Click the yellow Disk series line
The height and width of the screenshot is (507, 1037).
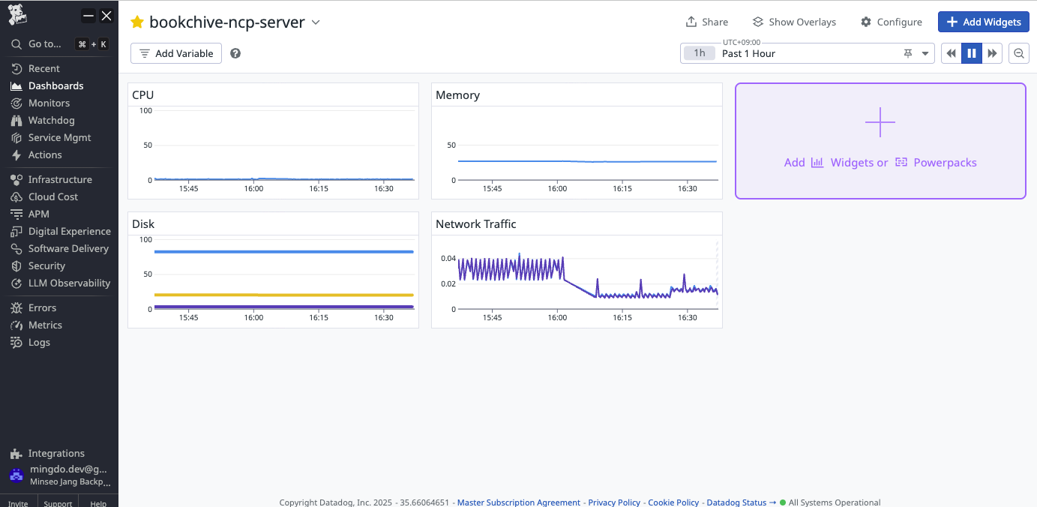284,295
